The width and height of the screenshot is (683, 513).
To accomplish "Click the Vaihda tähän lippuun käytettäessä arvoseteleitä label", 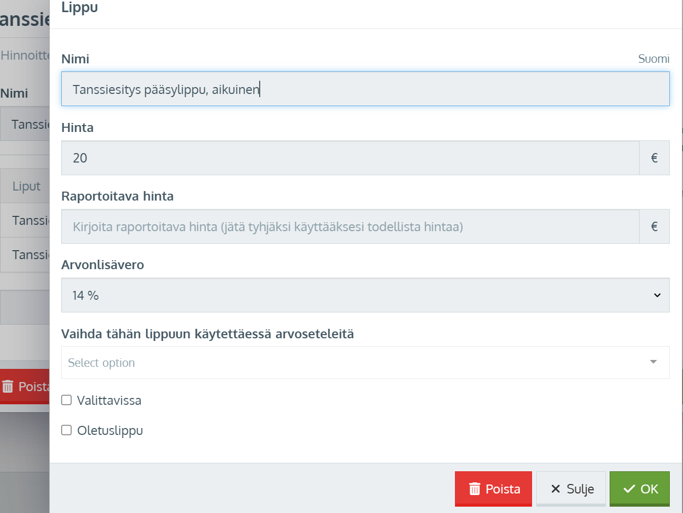I will tap(207, 334).
